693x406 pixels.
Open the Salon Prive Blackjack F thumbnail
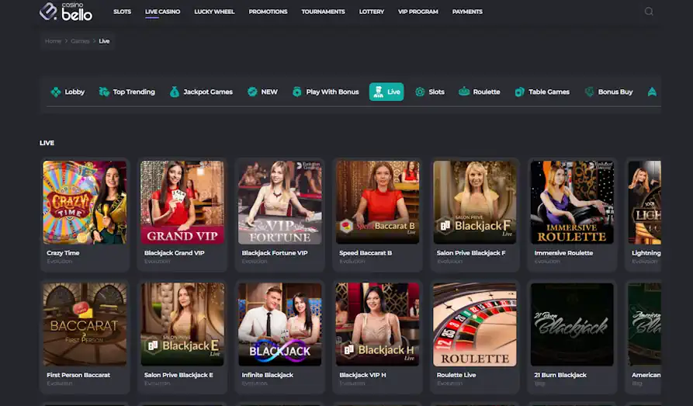[x=475, y=202]
